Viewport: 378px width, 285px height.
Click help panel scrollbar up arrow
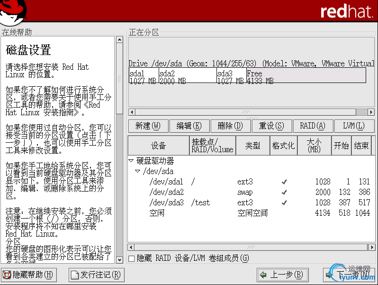(119, 40)
